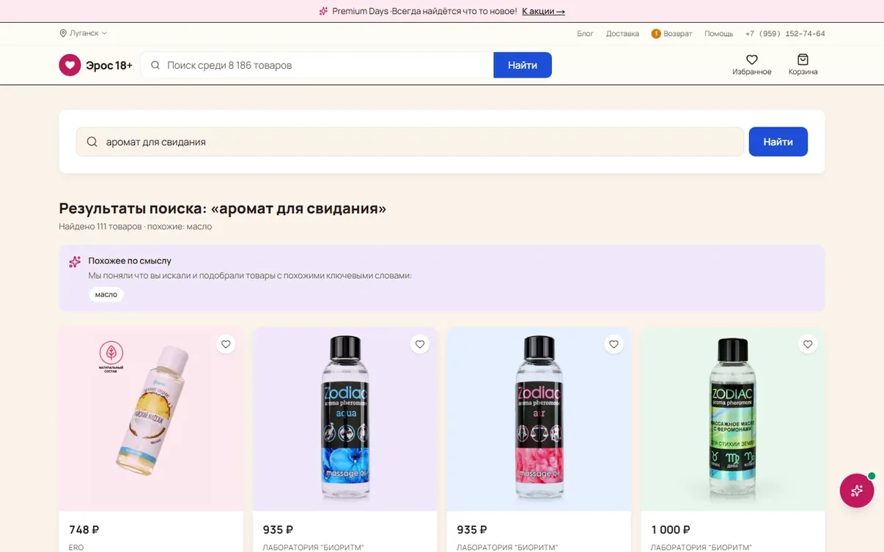The height and width of the screenshot is (552, 884).
Task: Click the location pin icon near Луганск
Action: 63,33
